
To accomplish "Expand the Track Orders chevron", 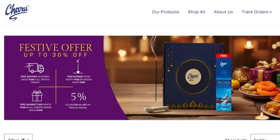I will [x=270, y=12].
